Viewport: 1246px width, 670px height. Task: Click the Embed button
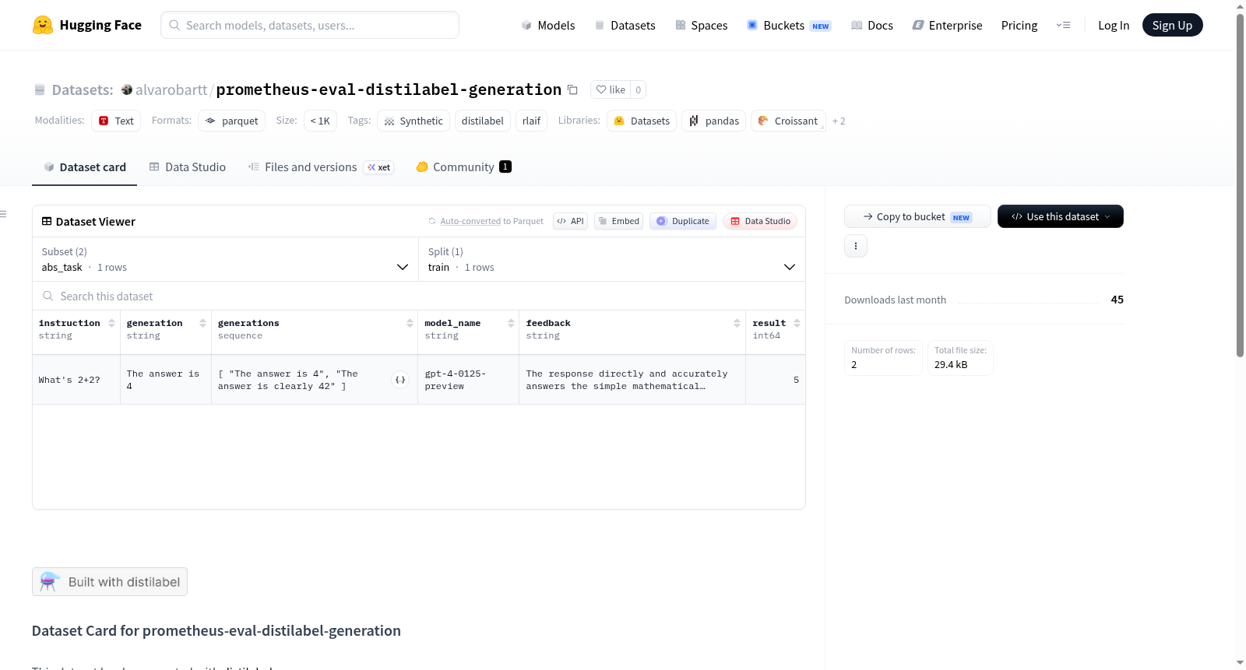[619, 221]
